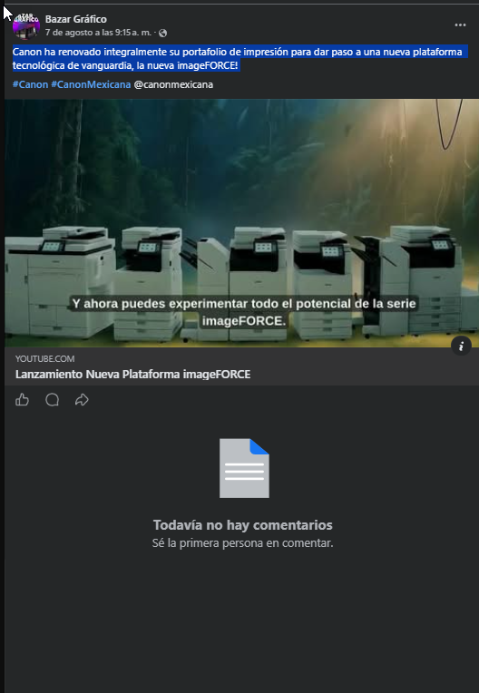Open Bazar Gráfico profile picture

(x=26, y=25)
